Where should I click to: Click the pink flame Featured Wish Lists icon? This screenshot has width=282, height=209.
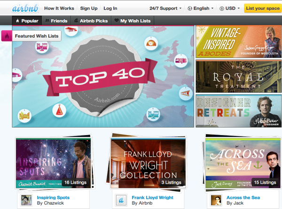pyautogui.click(x=7, y=36)
